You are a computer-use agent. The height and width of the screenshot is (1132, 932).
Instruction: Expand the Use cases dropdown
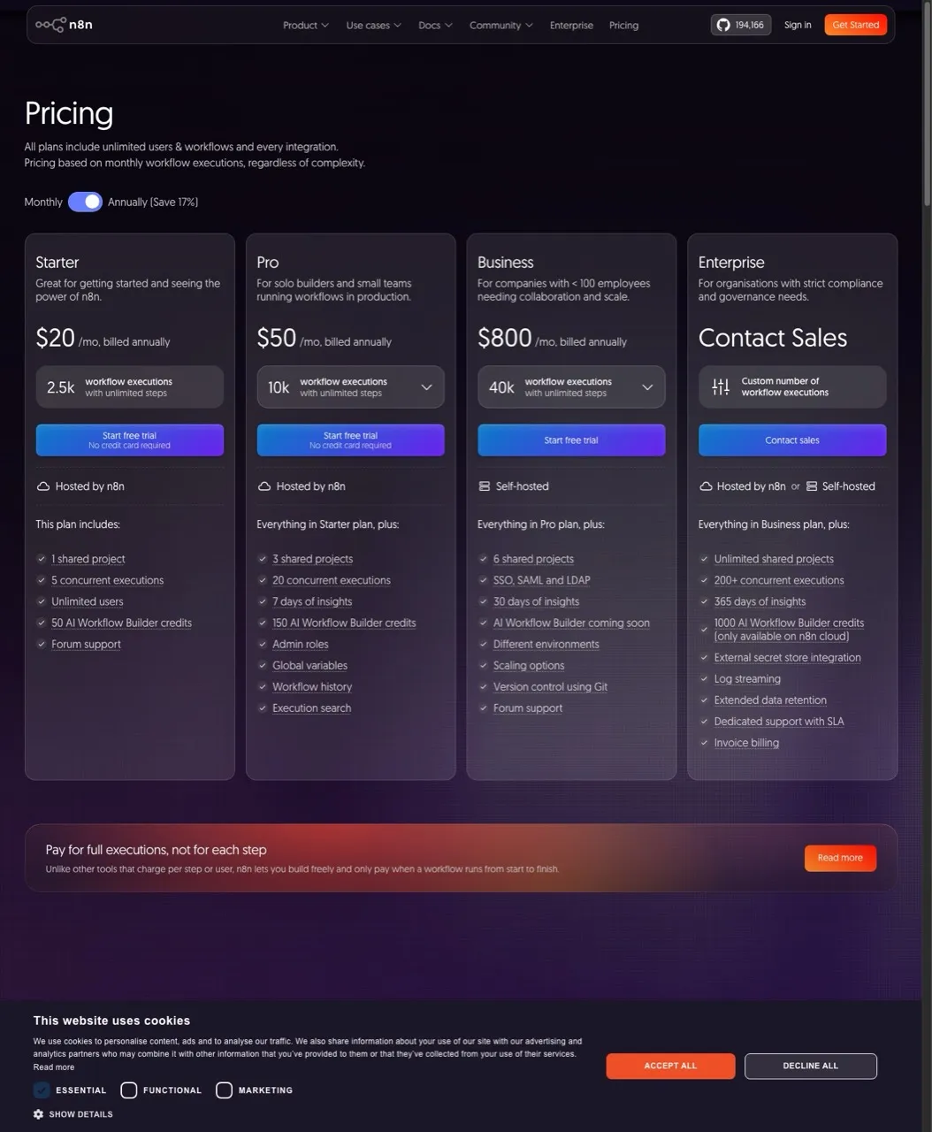373,26
